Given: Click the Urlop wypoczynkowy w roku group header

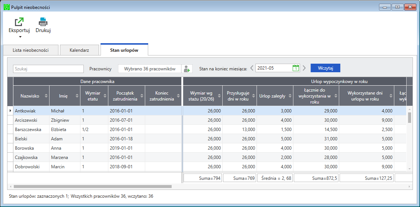Looking at the screenshot, I should pyautogui.click(x=295, y=81).
